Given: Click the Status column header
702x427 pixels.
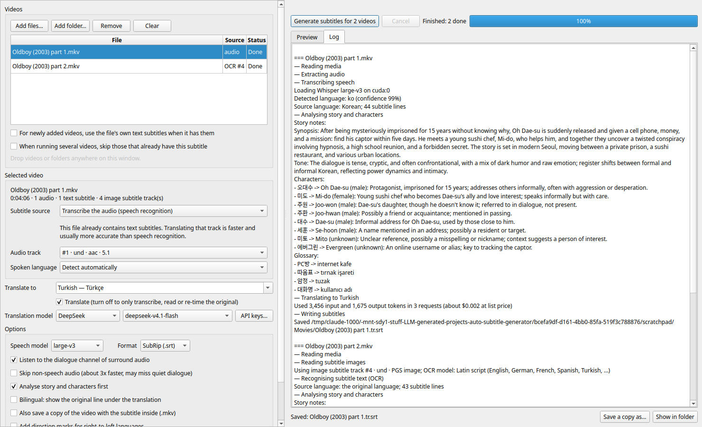Looking at the screenshot, I should [257, 40].
